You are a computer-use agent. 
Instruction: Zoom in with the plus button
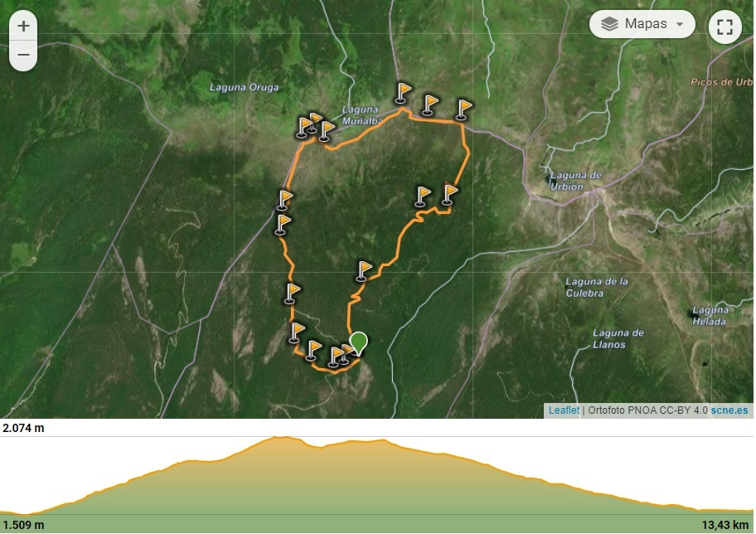[x=23, y=26]
